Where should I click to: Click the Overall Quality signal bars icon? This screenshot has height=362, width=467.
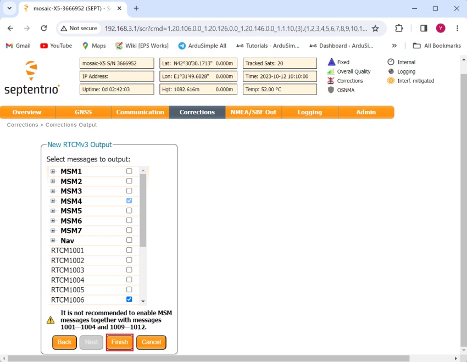click(331, 71)
